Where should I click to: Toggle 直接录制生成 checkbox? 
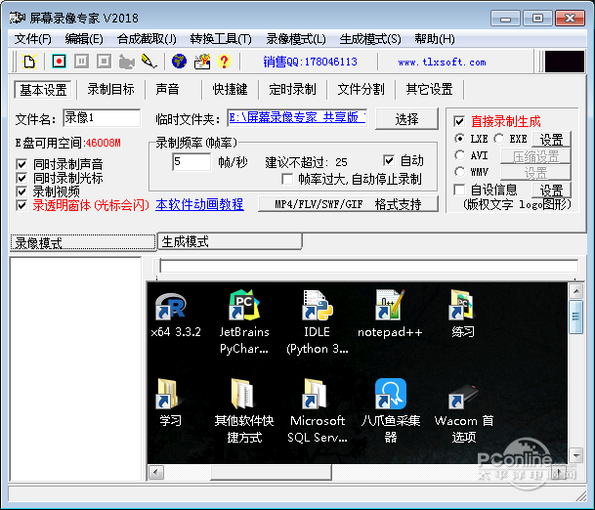459,121
